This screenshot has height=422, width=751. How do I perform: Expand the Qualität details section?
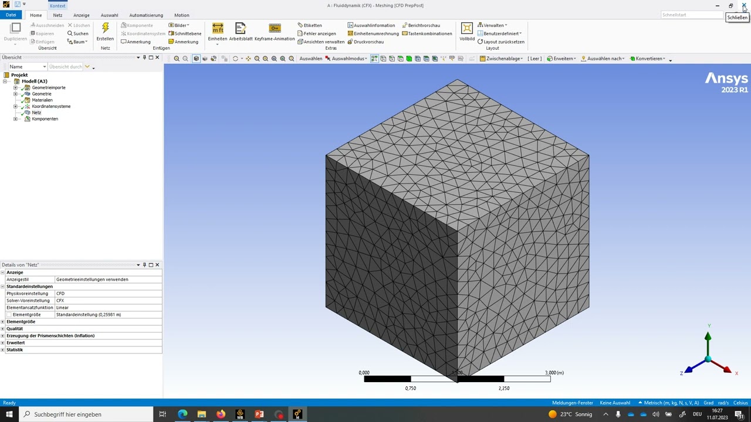click(3, 329)
